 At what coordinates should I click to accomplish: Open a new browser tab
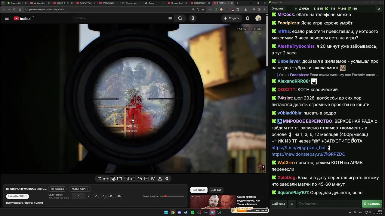tap(237, 3)
